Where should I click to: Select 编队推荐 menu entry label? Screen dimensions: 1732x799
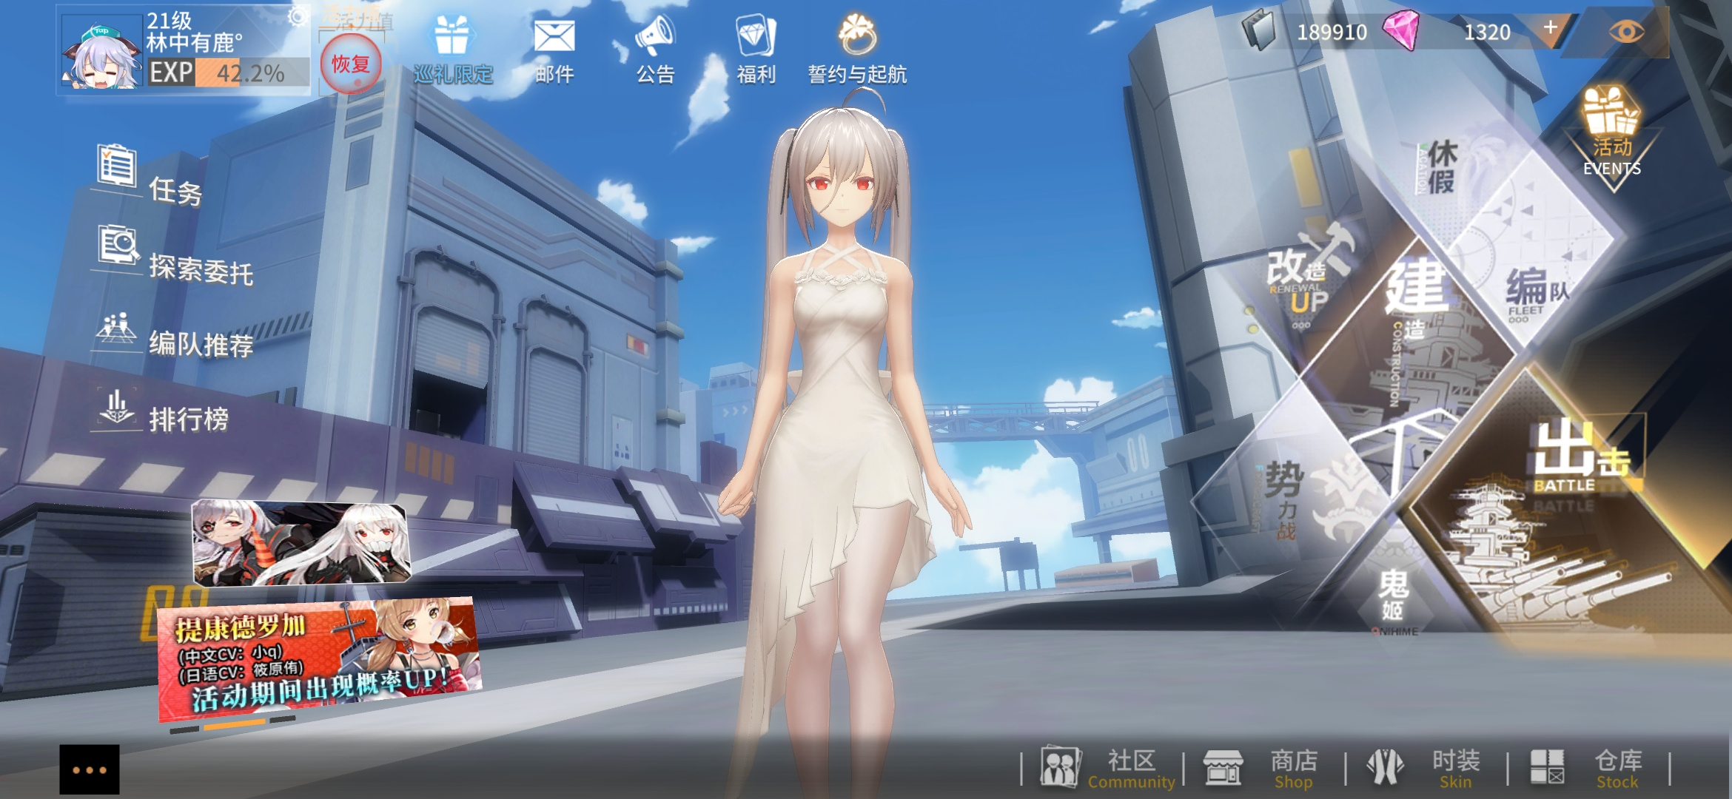(x=201, y=344)
